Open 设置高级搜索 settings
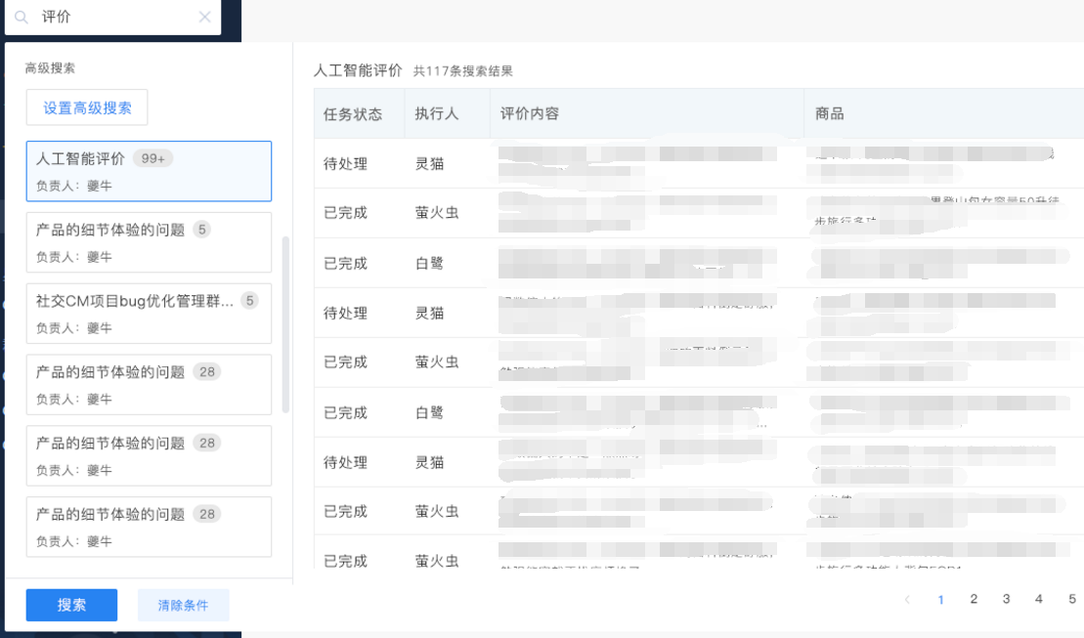 (87, 107)
